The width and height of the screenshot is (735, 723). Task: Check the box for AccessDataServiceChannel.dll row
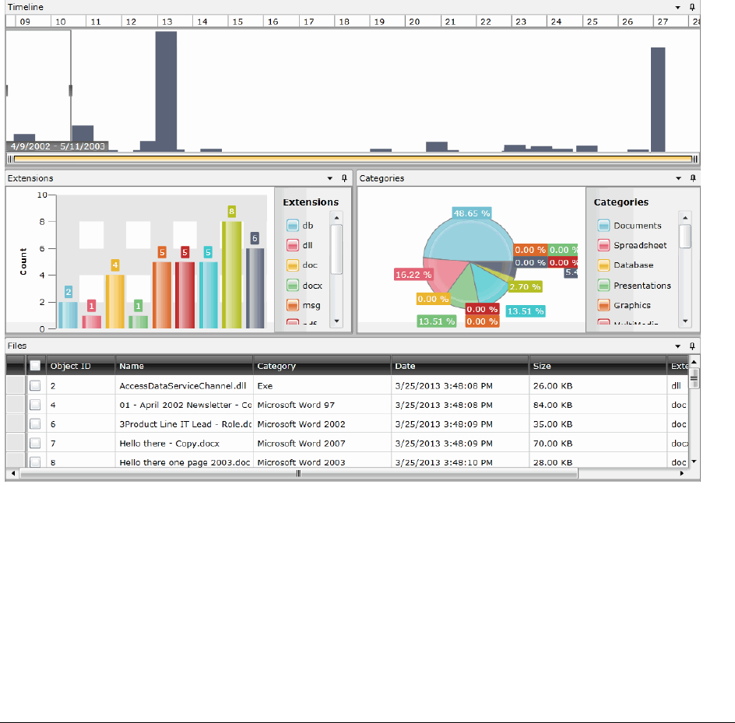click(35, 386)
